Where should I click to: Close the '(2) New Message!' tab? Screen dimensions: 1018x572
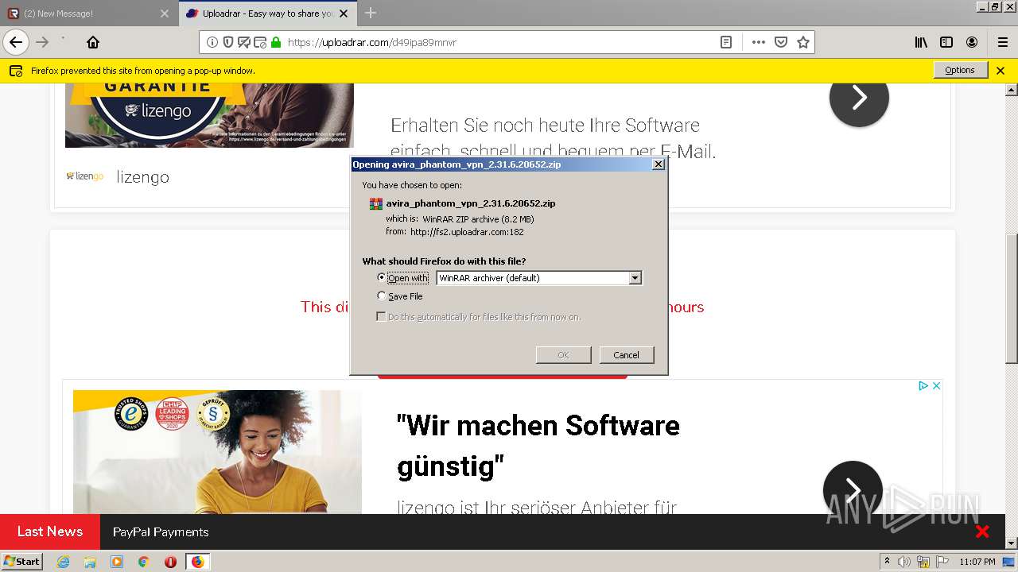165,14
